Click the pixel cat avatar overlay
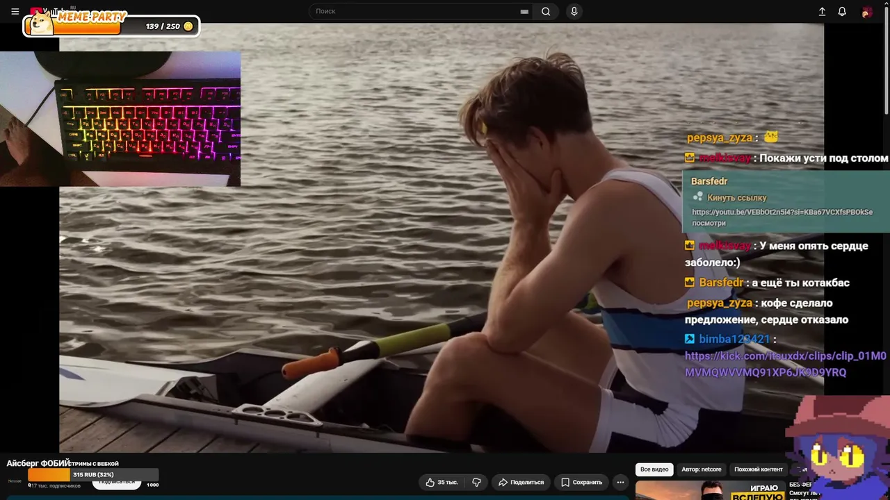 pos(837,448)
